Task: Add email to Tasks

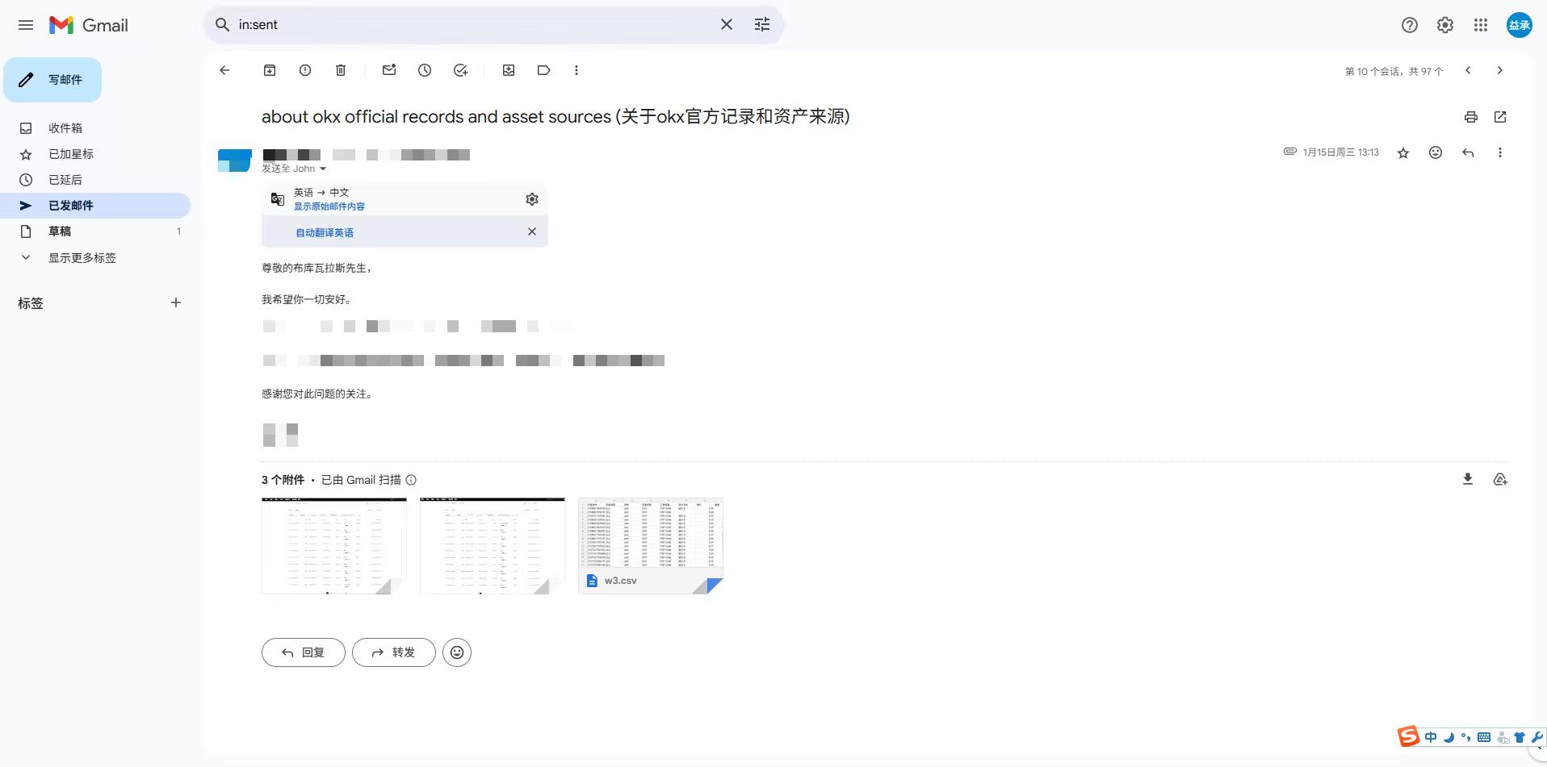Action: (x=460, y=70)
